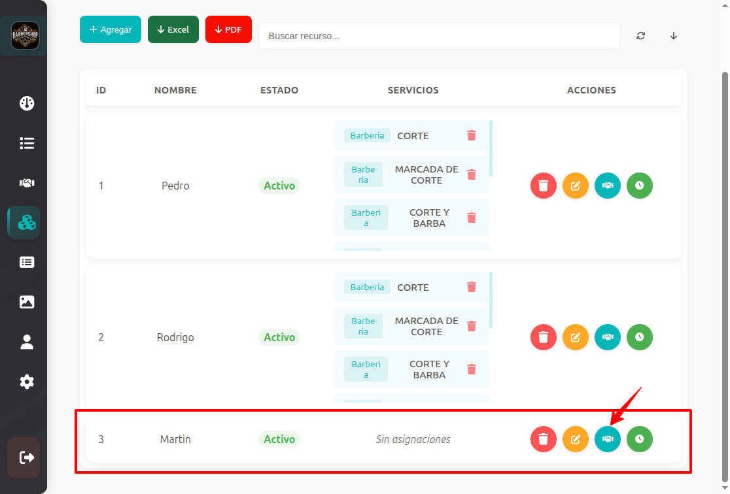
Task: Click the logout icon in sidebar
Action: 26,457
